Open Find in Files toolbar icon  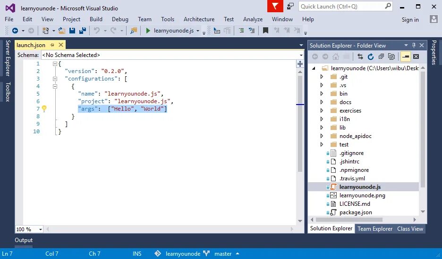(134, 31)
